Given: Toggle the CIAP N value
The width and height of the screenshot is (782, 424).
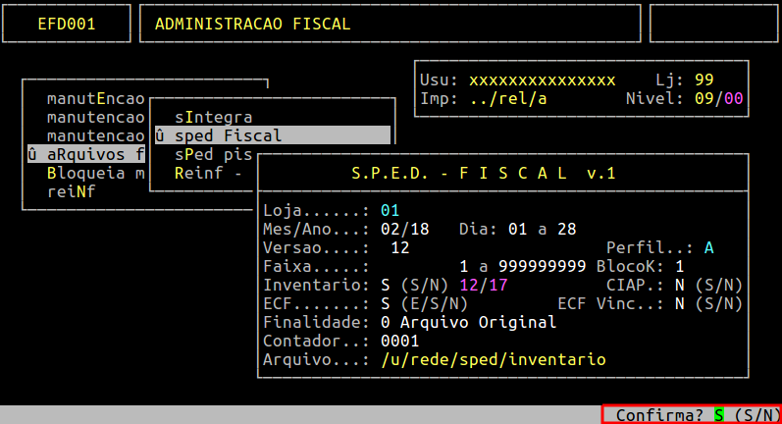Looking at the screenshot, I should (x=679, y=285).
